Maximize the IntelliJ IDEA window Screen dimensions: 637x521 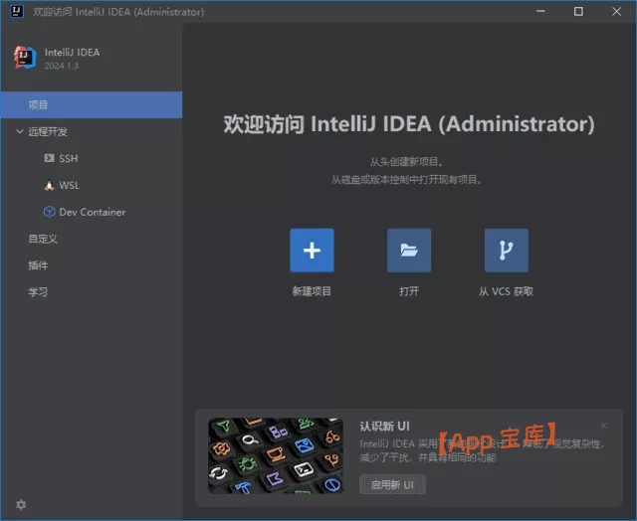click(578, 11)
